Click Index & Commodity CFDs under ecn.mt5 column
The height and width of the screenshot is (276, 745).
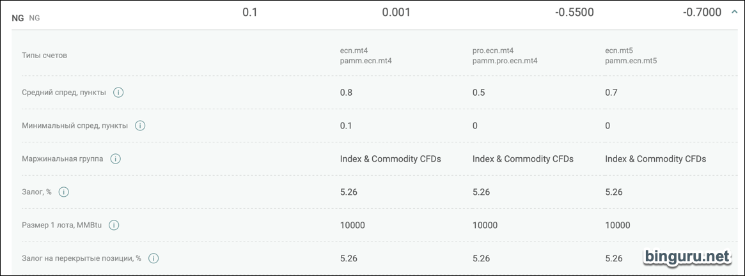coord(655,159)
